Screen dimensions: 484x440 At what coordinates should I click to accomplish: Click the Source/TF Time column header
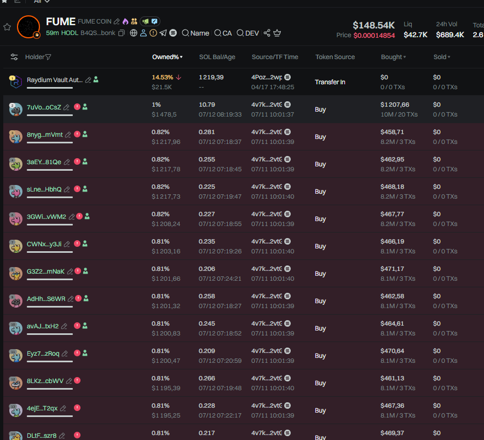click(x=275, y=57)
